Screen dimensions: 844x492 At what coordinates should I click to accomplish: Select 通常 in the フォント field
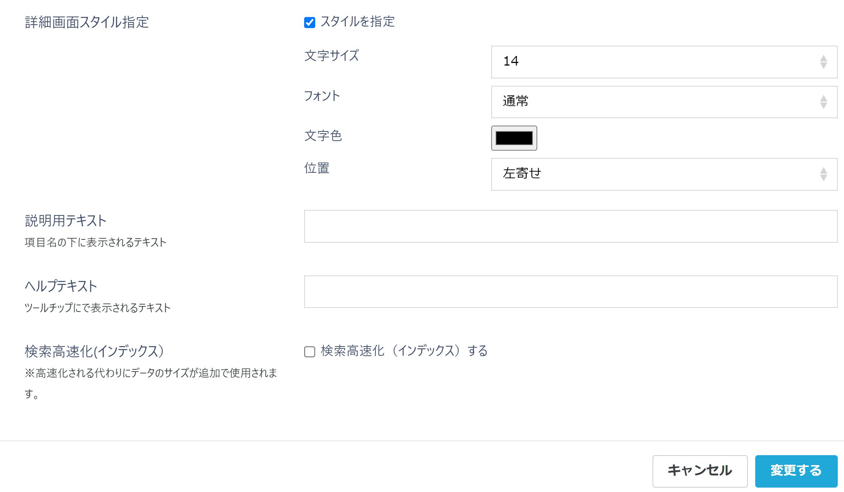pos(515,102)
